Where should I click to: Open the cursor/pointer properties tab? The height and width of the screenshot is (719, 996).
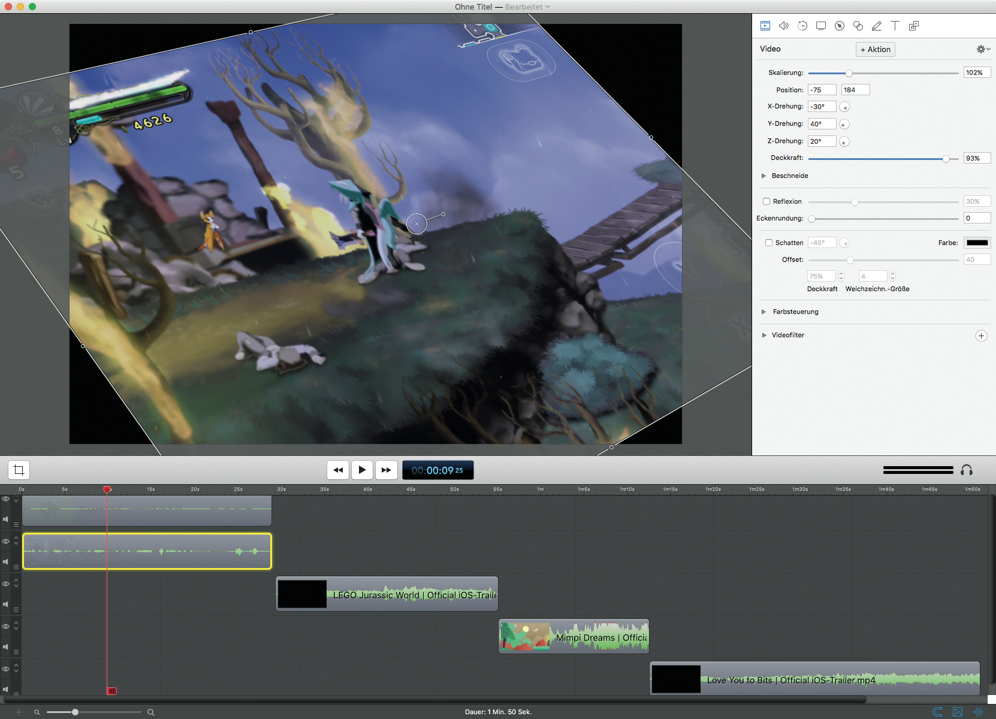840,26
